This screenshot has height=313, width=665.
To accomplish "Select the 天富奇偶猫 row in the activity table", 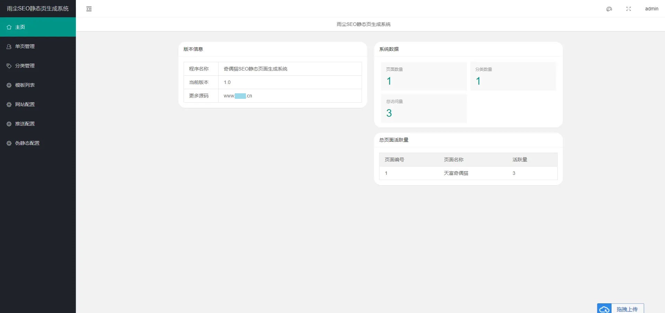I will 456,173.
